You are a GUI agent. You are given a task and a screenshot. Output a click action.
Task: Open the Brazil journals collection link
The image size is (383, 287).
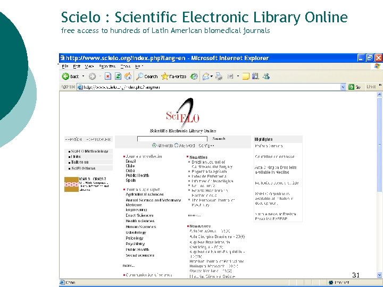click(x=131, y=162)
